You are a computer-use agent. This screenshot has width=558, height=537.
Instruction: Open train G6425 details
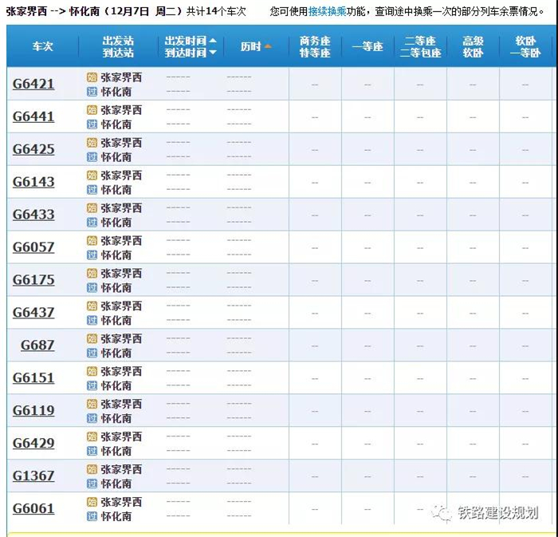pos(33,149)
